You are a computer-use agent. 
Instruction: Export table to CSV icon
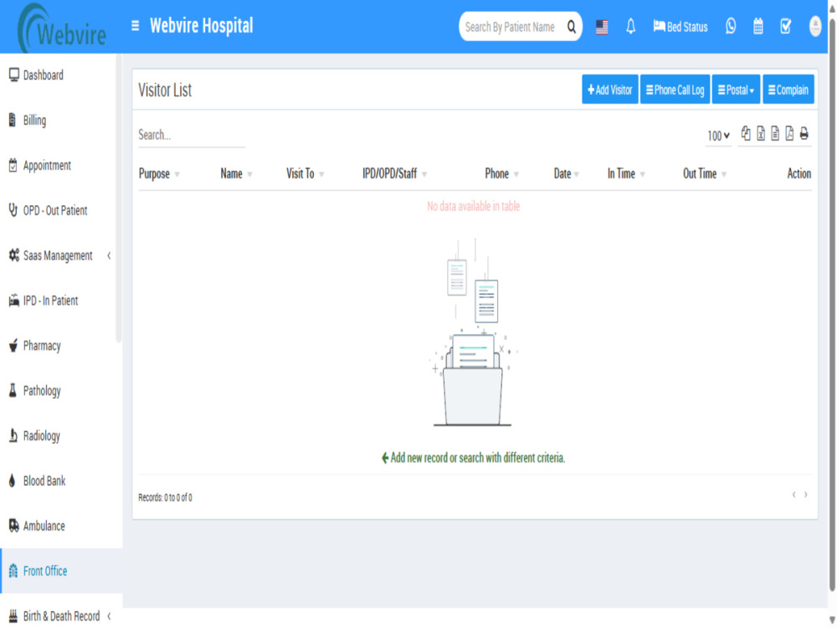775,133
